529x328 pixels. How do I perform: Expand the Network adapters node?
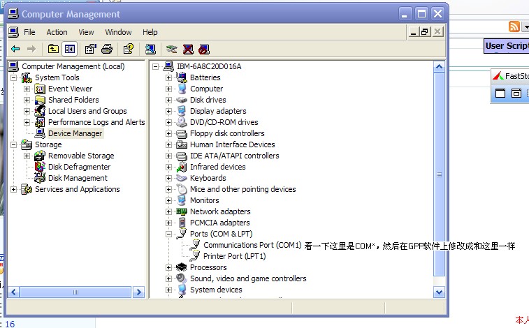[168, 211]
